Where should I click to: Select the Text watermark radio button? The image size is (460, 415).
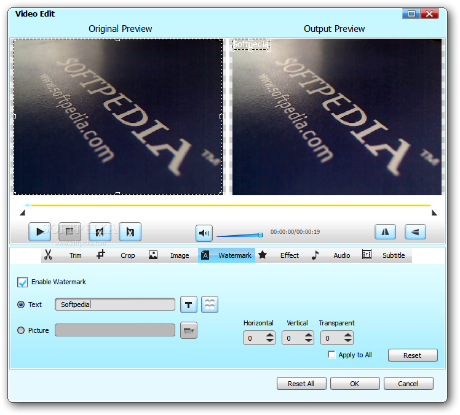pos(21,304)
